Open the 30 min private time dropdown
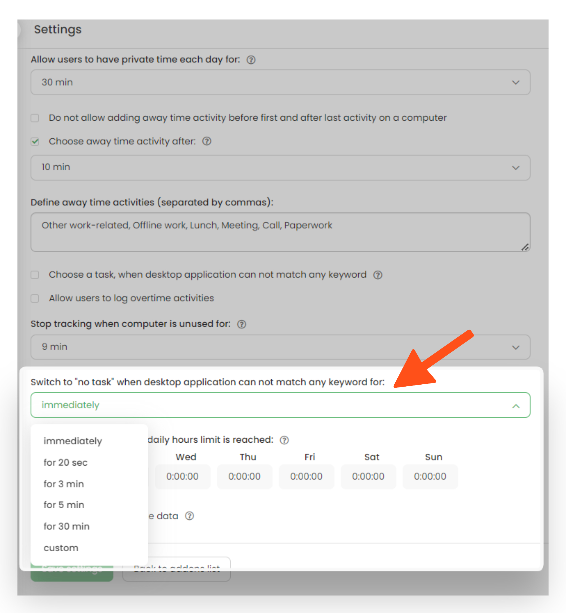This screenshot has height=615, width=566. point(280,82)
